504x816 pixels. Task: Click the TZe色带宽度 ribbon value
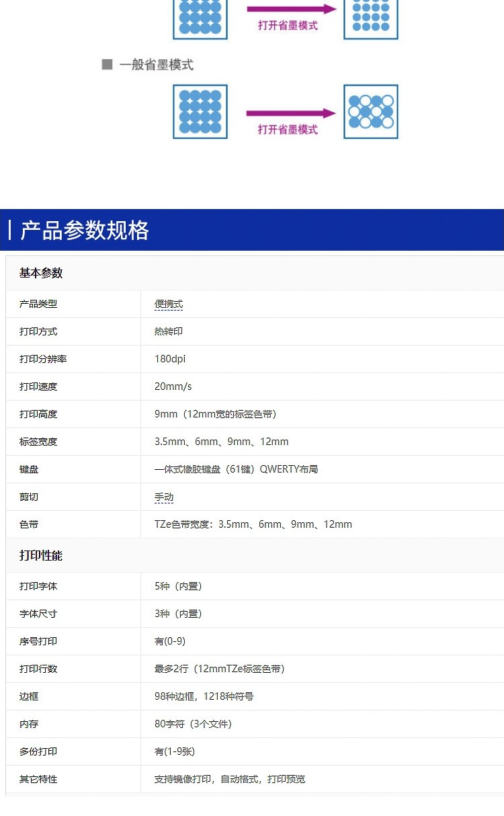[253, 524]
